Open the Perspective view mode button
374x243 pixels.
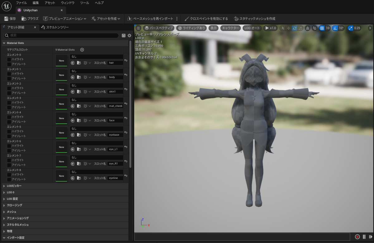coord(159,28)
